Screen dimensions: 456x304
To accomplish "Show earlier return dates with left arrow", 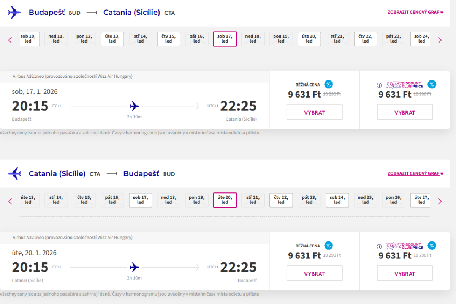I will click(10, 201).
